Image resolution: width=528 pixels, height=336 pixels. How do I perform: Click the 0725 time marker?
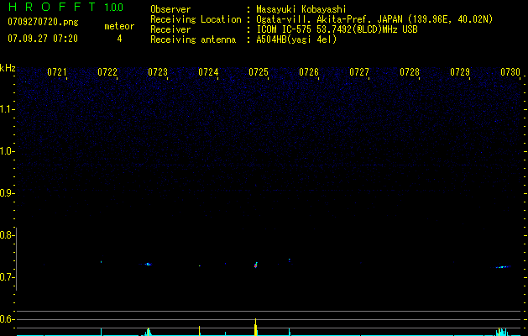(259, 72)
